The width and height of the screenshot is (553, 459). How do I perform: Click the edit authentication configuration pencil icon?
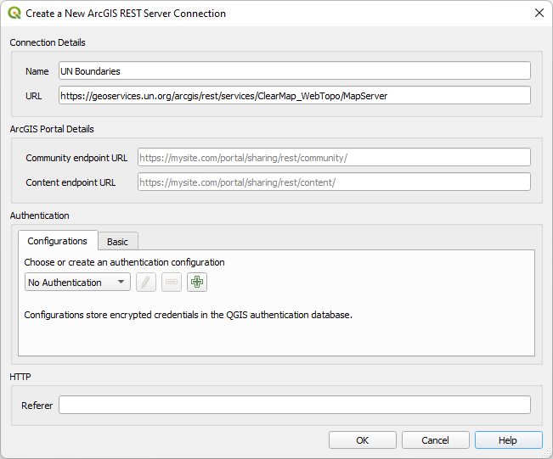146,283
